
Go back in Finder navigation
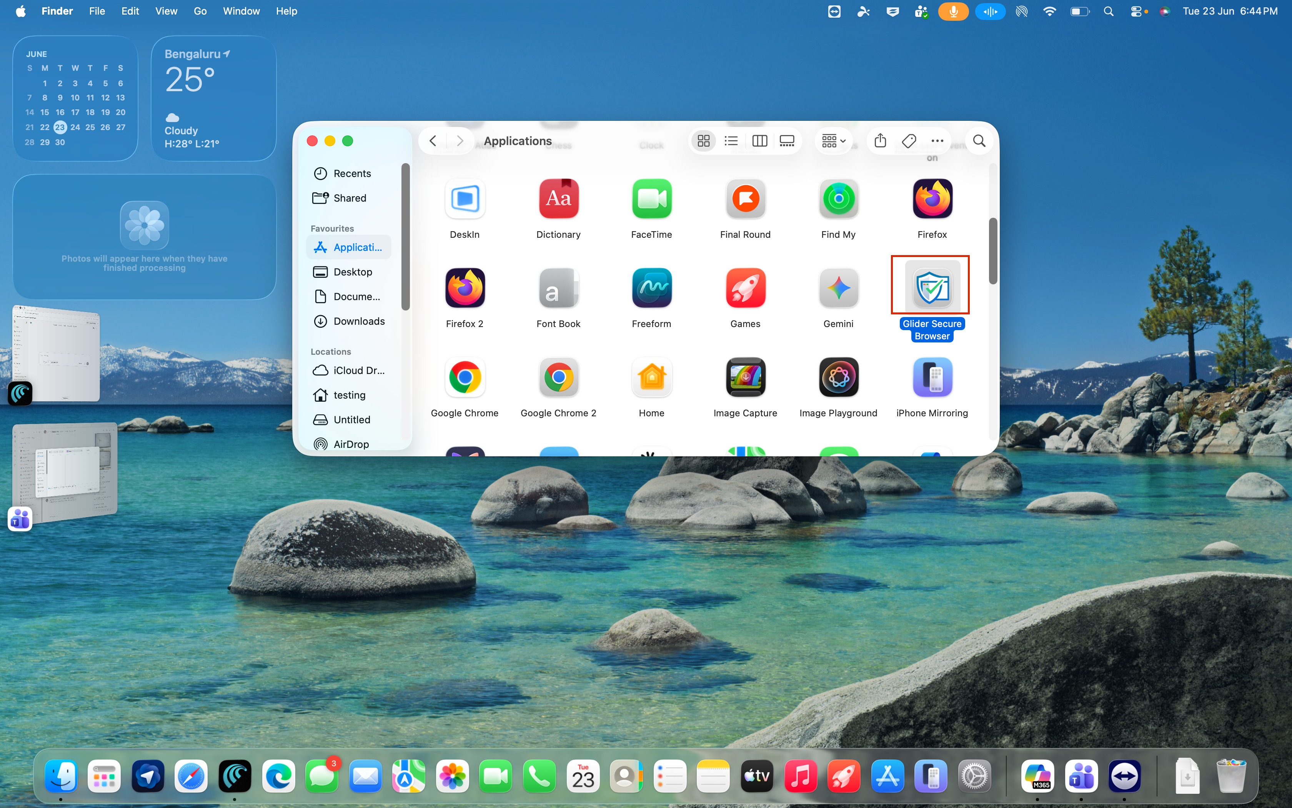pos(433,141)
